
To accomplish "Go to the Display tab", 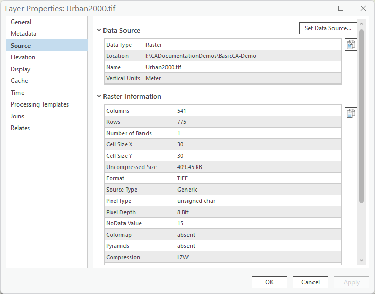I will pos(47,69).
